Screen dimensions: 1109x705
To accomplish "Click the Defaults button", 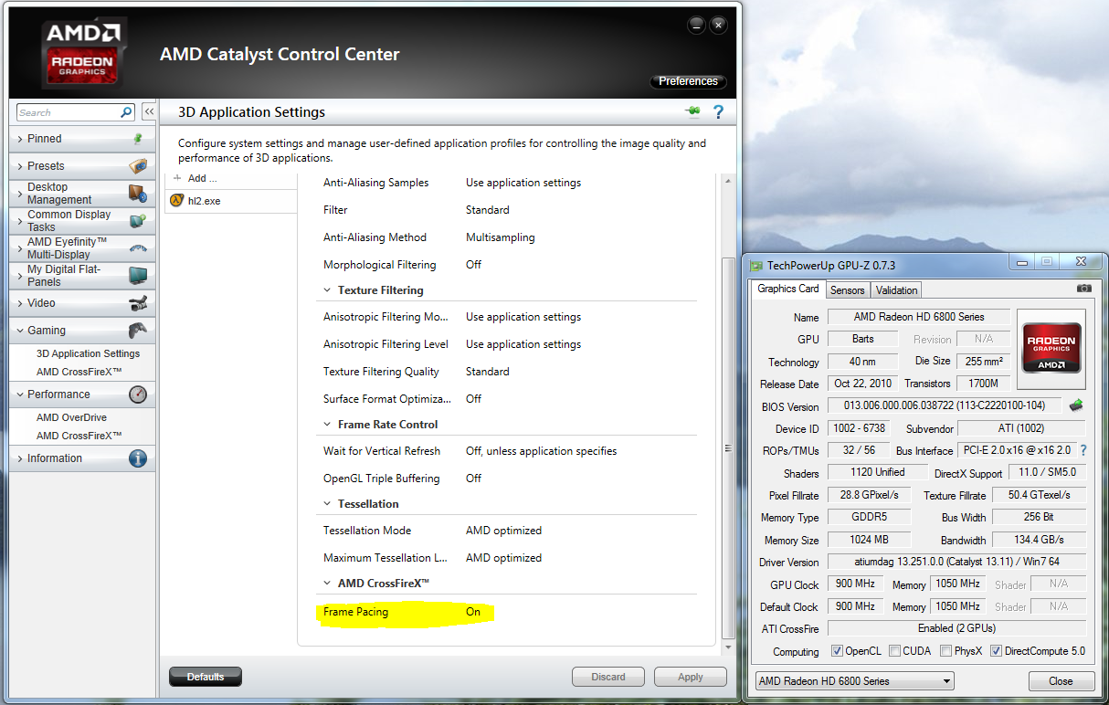I will (x=206, y=677).
